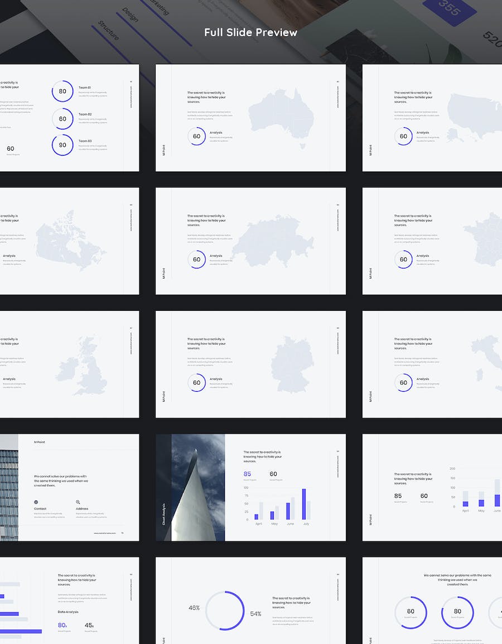Click the Data Analysis heading
This screenshot has width=502, height=644.
click(69, 612)
